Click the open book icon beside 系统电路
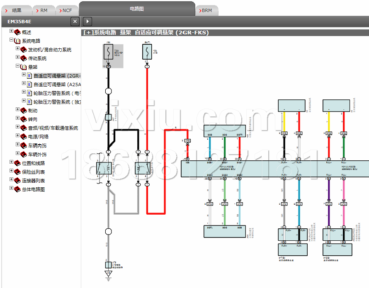369x288 pixels. pos(17,41)
